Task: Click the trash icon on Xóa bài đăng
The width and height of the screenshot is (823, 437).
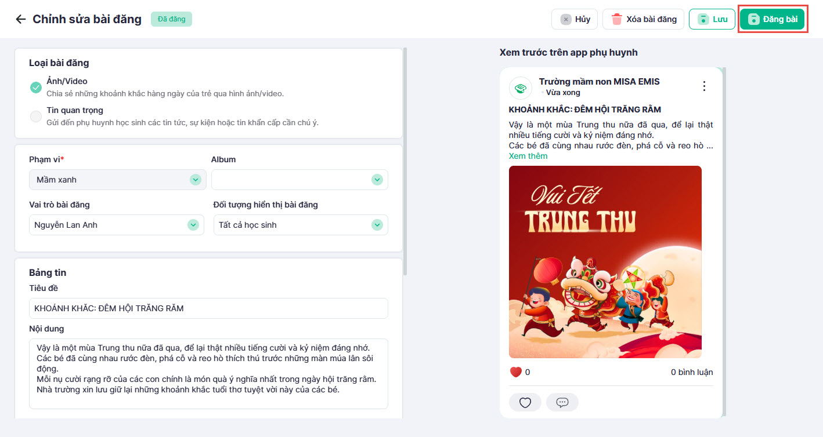Action: 616,19
